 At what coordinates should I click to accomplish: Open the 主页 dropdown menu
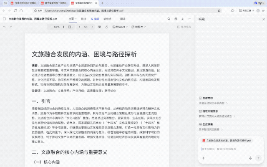[x=73, y=19]
